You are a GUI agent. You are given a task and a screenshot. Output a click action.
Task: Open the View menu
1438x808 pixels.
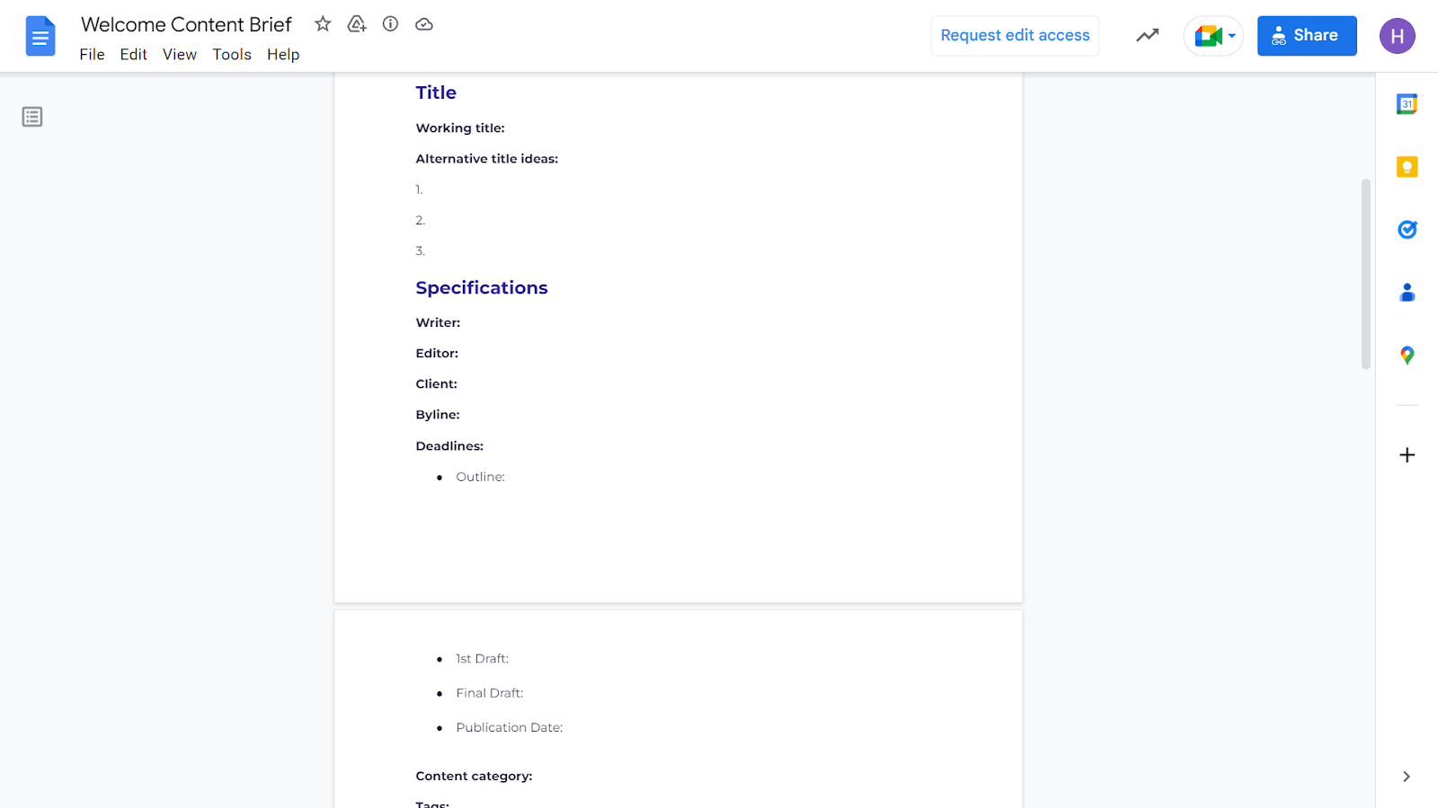click(180, 55)
